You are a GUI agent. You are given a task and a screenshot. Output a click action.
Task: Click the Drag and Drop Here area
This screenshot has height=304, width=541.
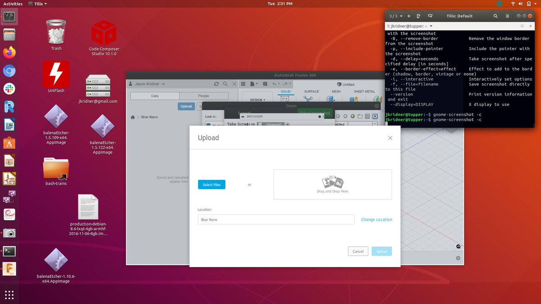(x=333, y=184)
